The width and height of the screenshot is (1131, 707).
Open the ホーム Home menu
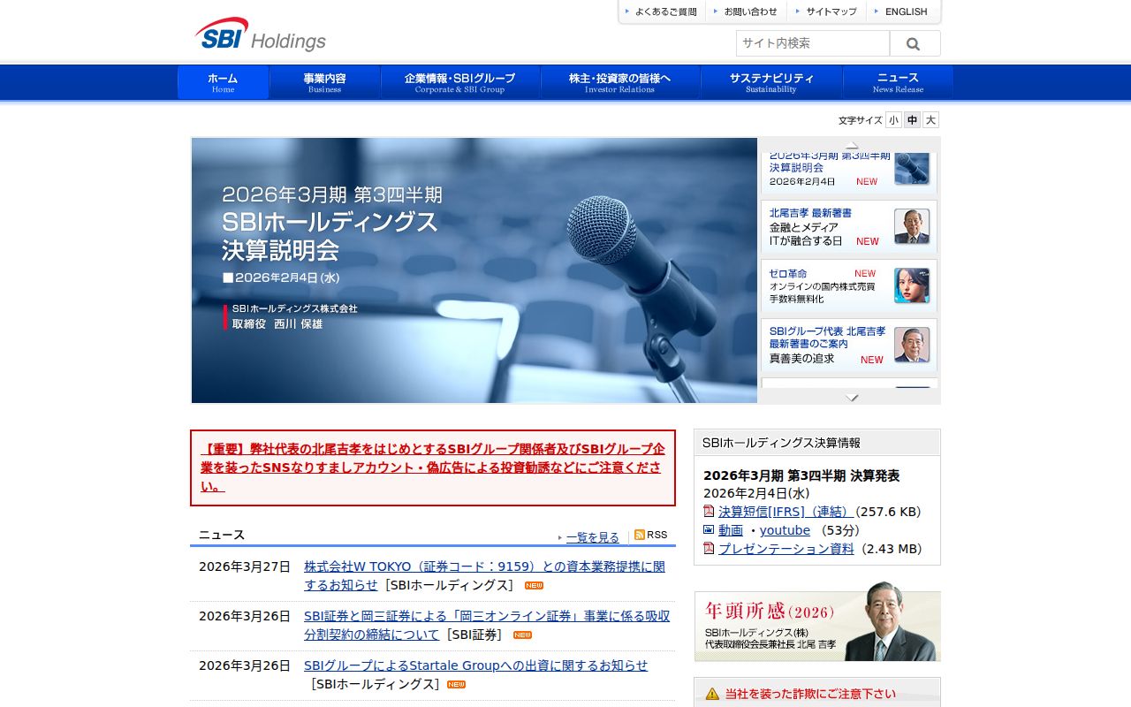[223, 82]
